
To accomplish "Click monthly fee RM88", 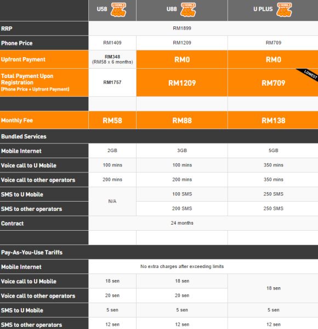I will [x=182, y=120].
